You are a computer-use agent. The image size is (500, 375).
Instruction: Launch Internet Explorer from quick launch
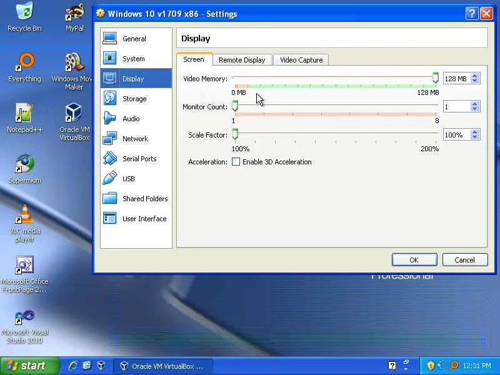tap(73, 366)
